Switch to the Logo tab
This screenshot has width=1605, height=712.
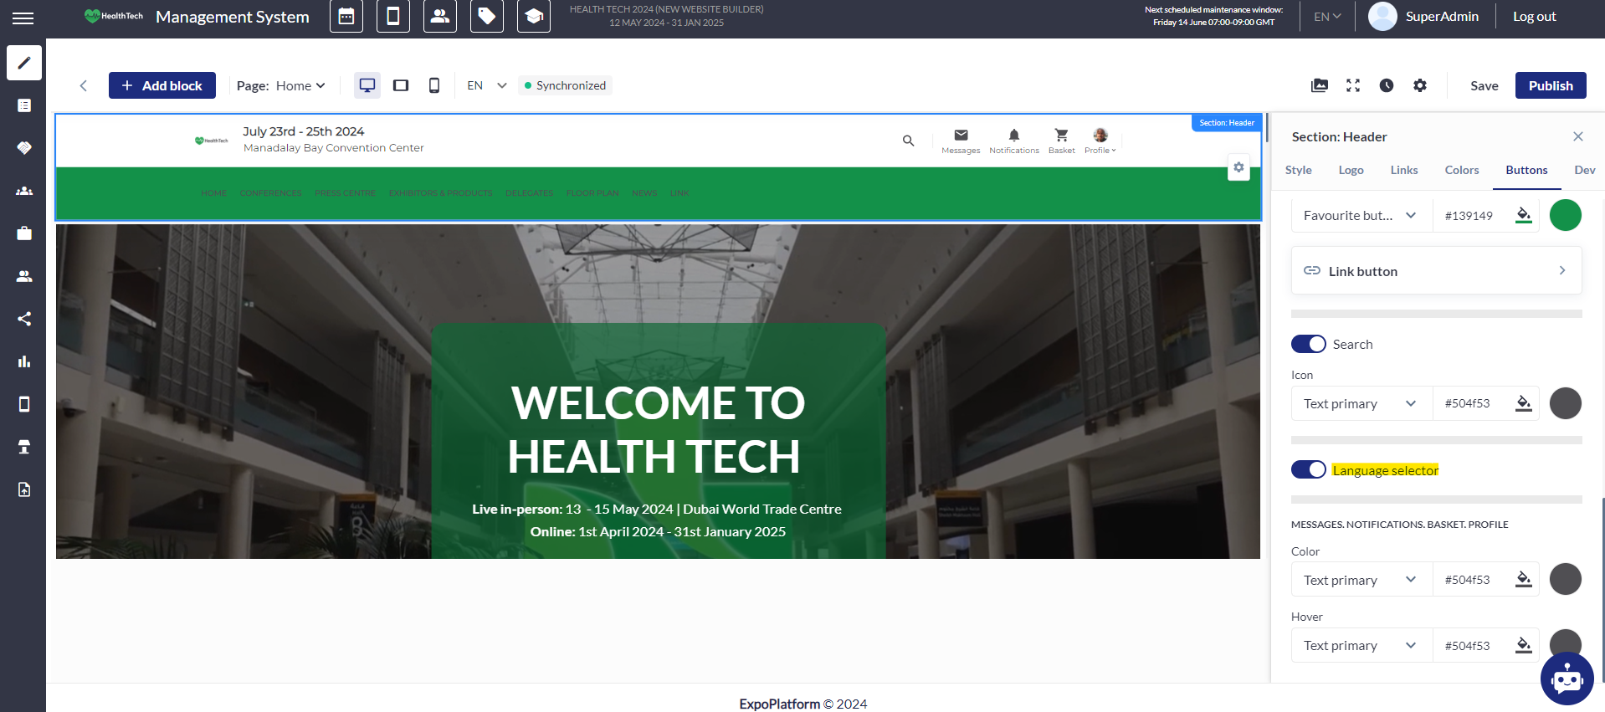1351,170
